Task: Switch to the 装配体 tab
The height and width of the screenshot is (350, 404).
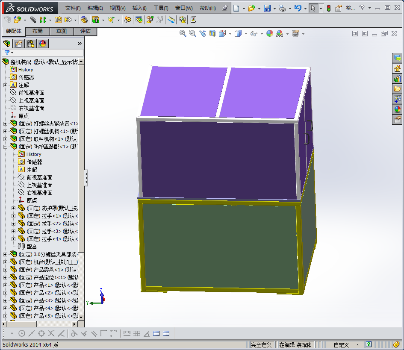Action: (14, 31)
